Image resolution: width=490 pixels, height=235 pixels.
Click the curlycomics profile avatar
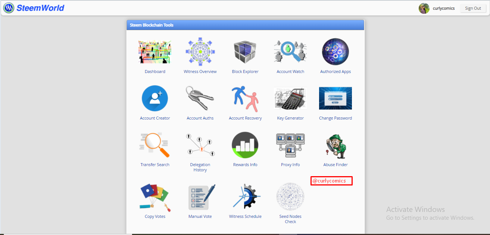(424, 8)
